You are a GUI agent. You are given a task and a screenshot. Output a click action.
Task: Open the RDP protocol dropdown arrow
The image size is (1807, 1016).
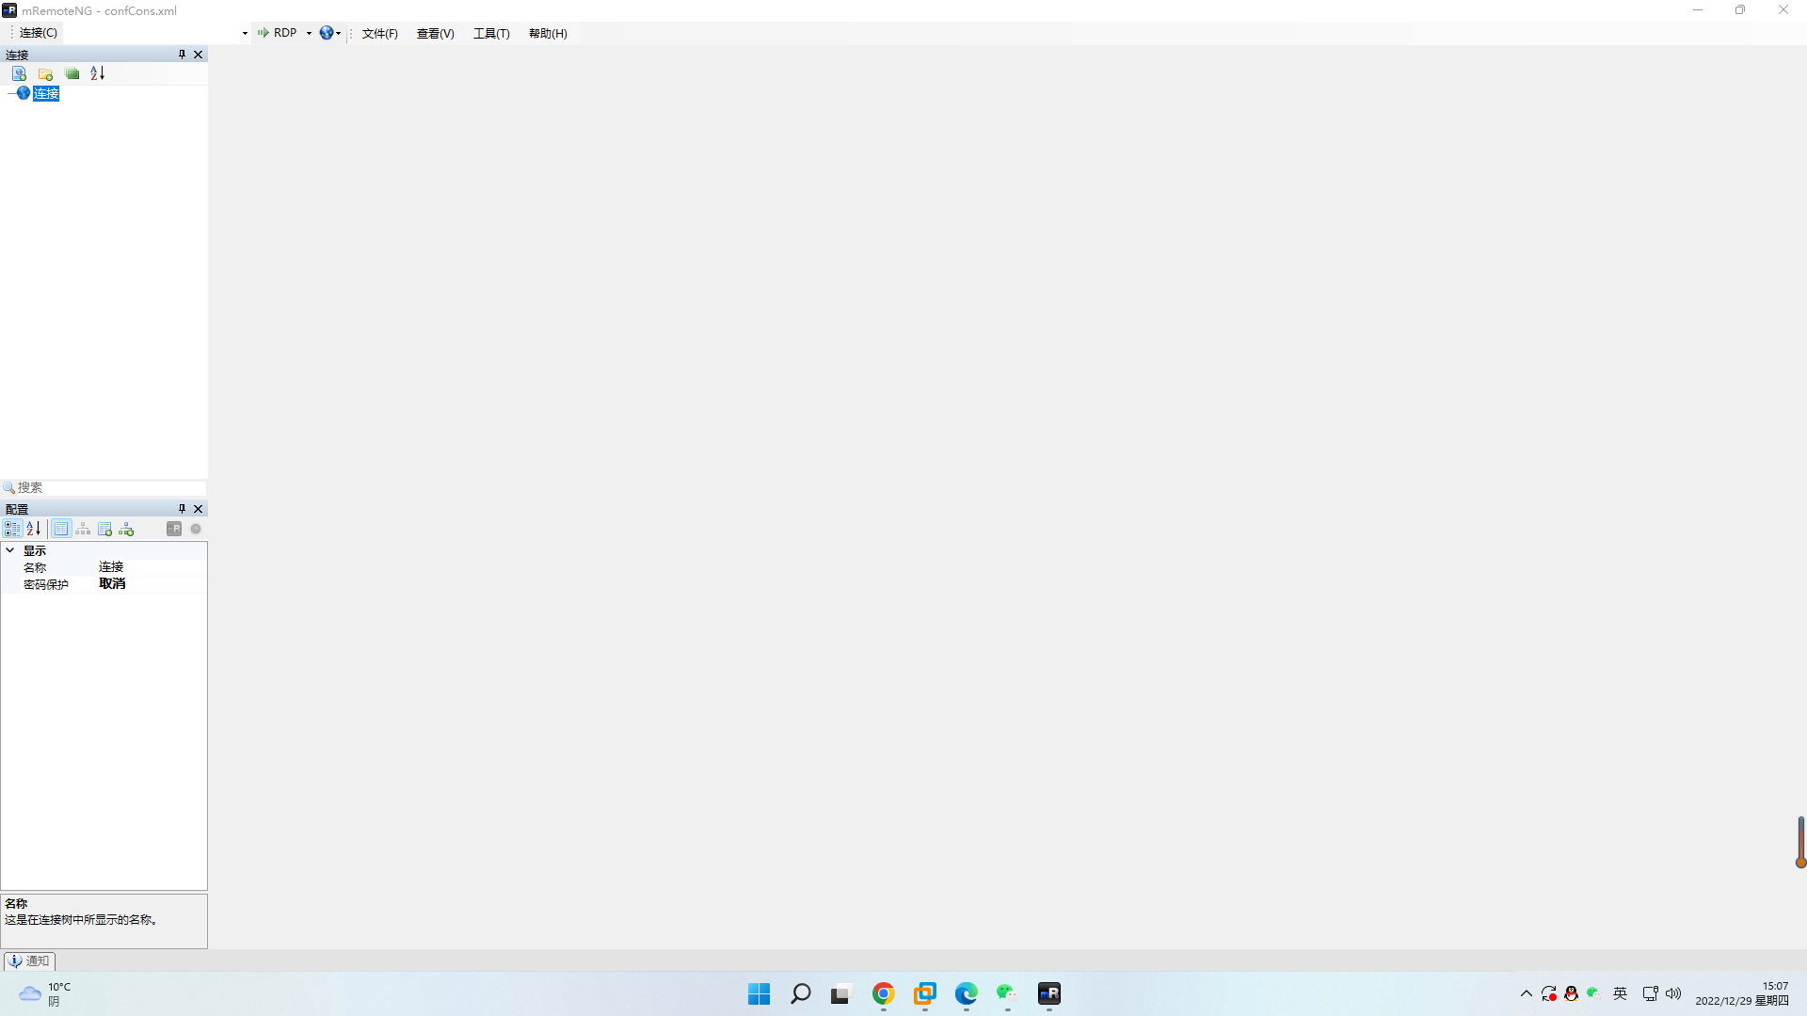(x=309, y=33)
